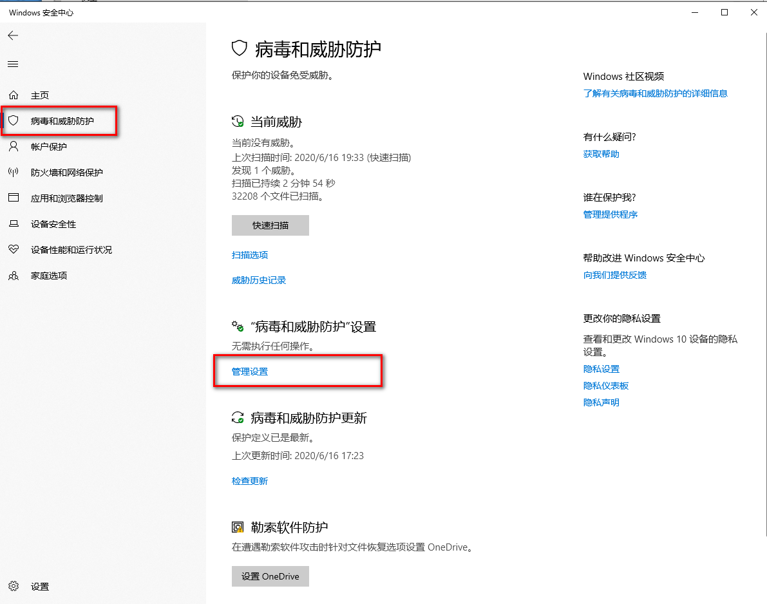打开隐私仪表板链接

click(605, 385)
